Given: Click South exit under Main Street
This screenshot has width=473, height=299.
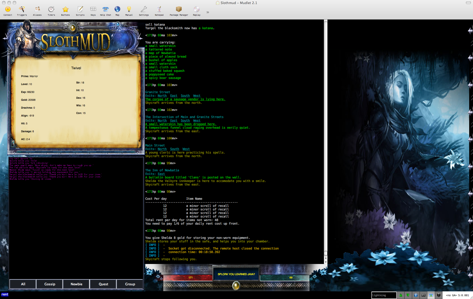Looking at the screenshot, I should pos(175,149).
